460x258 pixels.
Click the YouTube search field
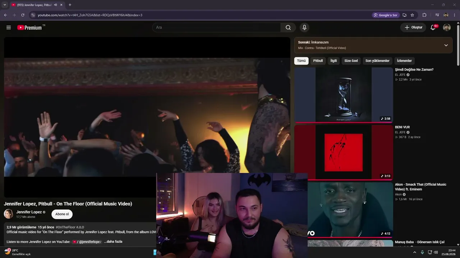(x=216, y=28)
